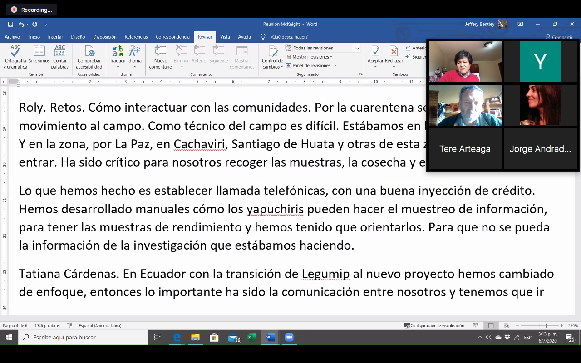581x363 pixels.
Task: Switch to read mode view in status bar
Action: [x=476, y=325]
